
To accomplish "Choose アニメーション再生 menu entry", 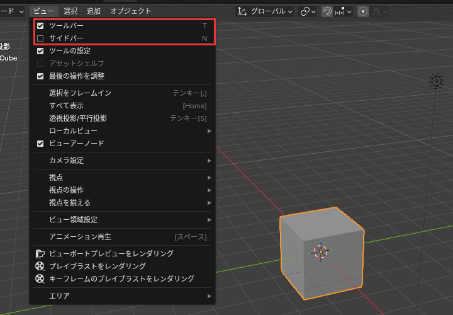I will pos(123,237).
